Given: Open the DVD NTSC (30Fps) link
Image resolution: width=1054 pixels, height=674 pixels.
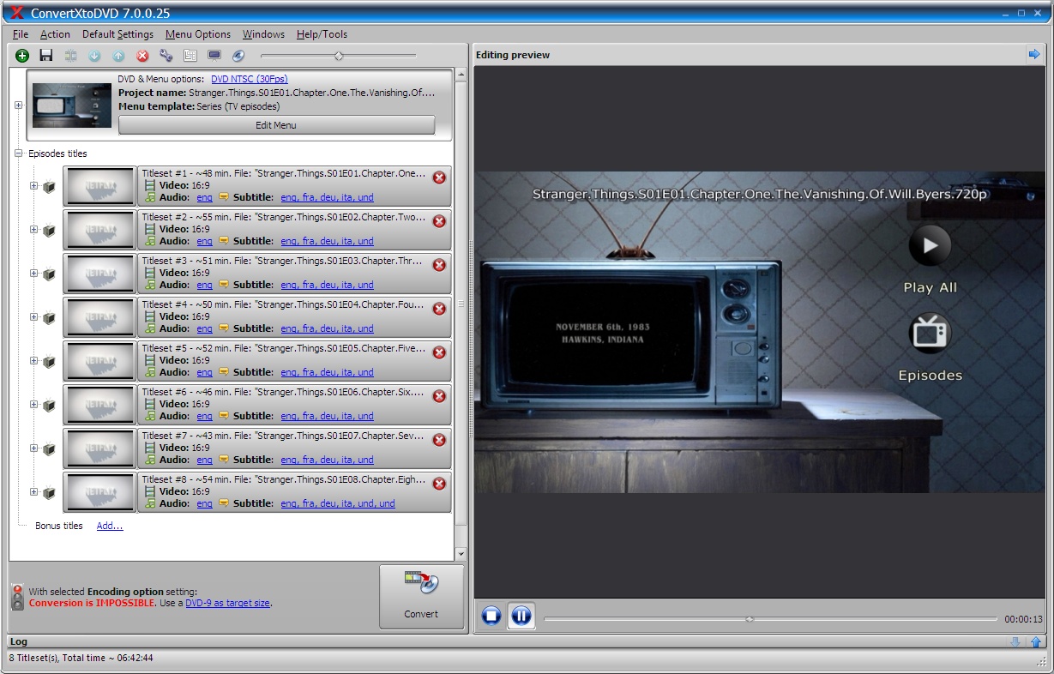Looking at the screenshot, I should point(250,79).
